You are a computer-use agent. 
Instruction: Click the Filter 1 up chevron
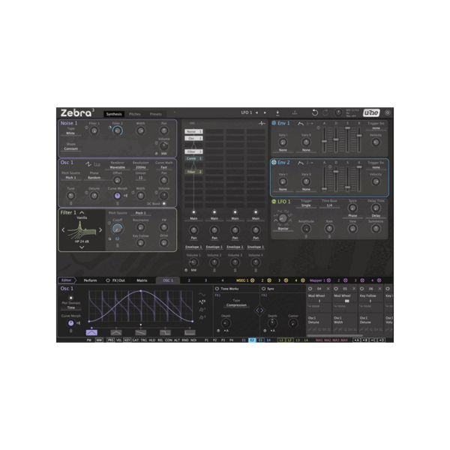pos(82,213)
